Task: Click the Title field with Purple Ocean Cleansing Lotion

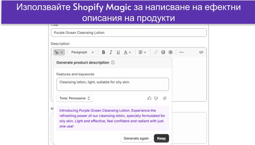Action: pos(129,33)
